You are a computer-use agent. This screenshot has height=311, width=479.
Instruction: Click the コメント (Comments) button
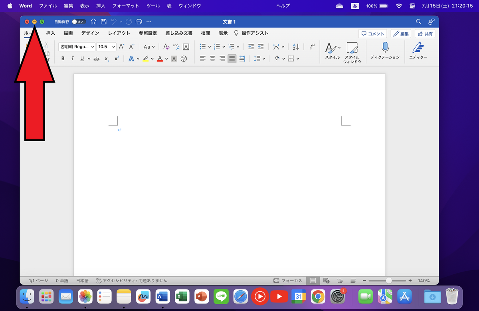click(x=372, y=34)
